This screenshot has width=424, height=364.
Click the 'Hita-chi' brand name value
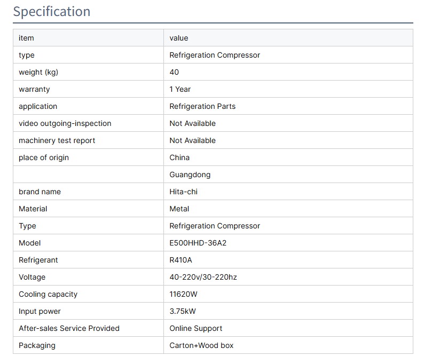(x=184, y=192)
